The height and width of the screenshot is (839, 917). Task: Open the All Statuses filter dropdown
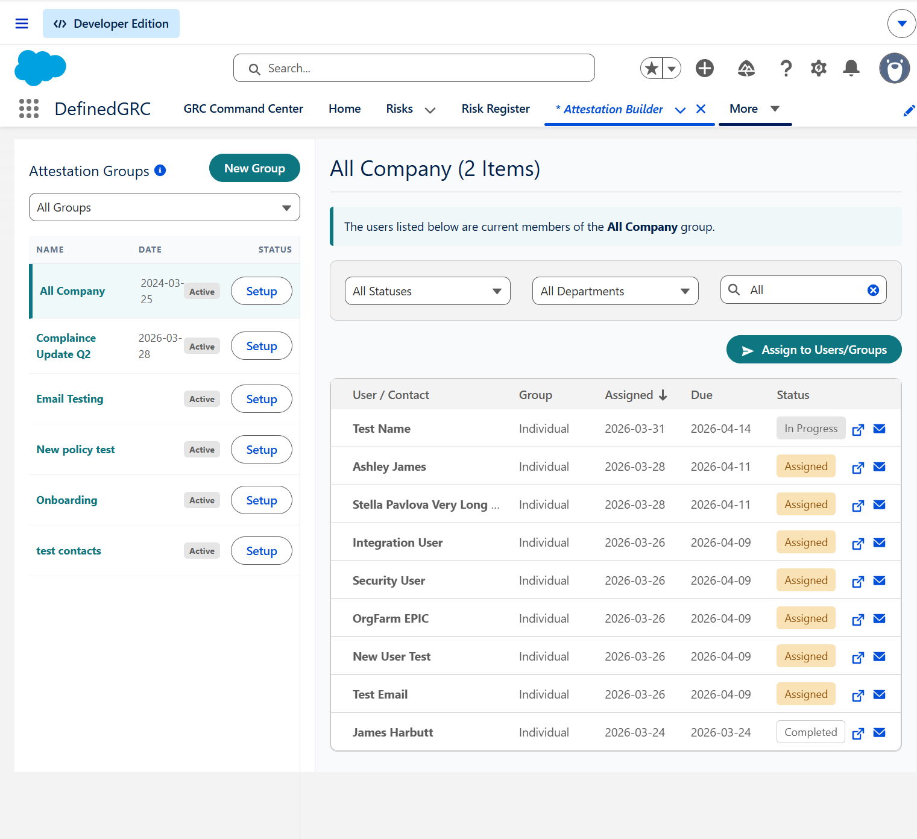427,291
